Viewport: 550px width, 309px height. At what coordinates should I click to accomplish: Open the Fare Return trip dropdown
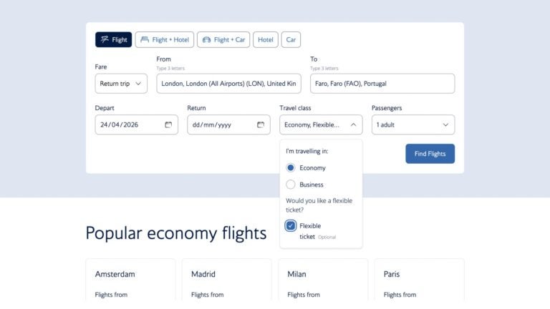pyautogui.click(x=121, y=84)
